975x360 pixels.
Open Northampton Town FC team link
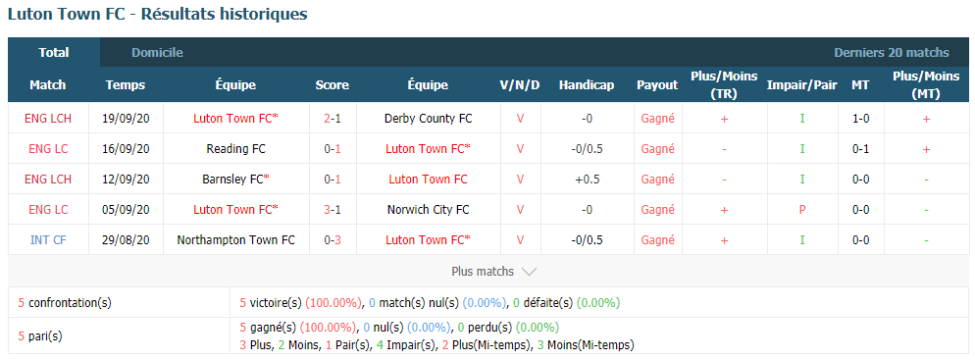tap(236, 240)
